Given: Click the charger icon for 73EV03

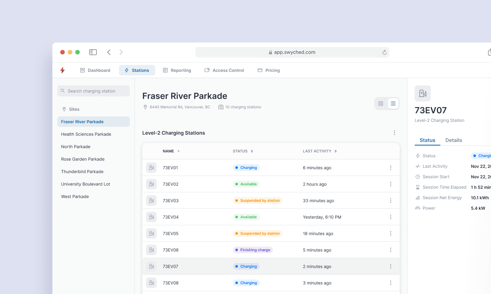Looking at the screenshot, I should click(x=151, y=201).
